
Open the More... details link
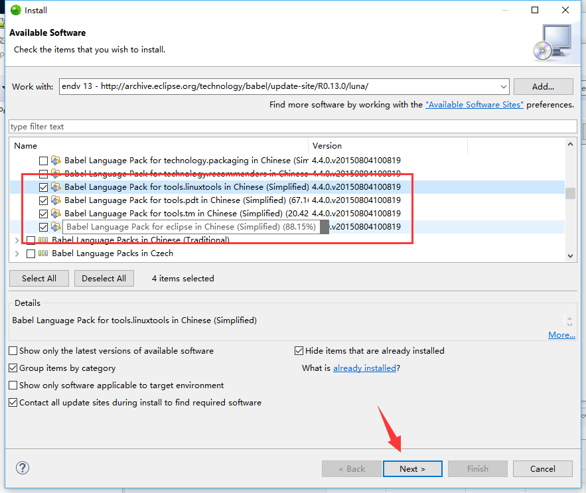pyautogui.click(x=561, y=335)
